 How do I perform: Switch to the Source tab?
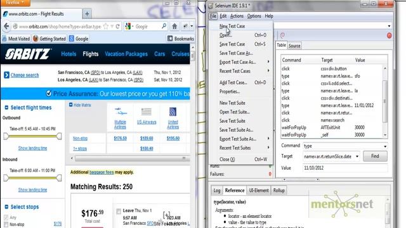294,46
